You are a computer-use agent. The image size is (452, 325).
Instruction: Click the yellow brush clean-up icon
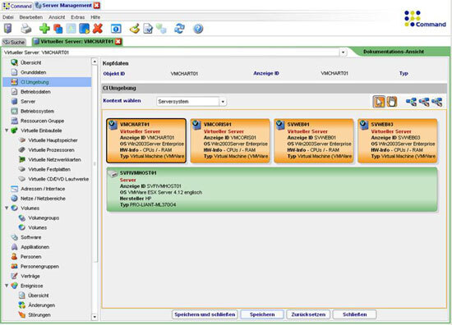click(134, 29)
